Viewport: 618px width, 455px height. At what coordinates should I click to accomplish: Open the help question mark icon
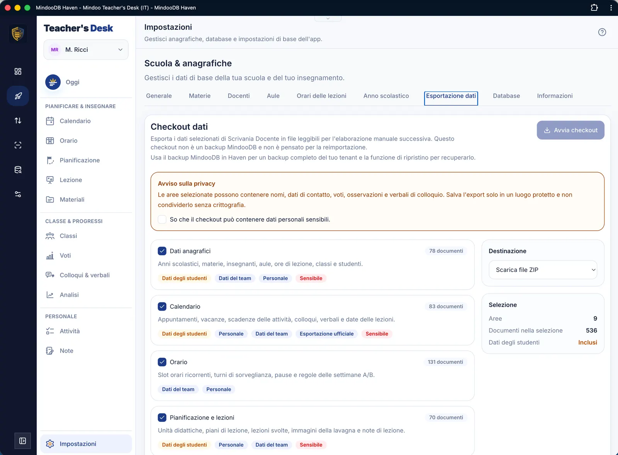pos(602,32)
